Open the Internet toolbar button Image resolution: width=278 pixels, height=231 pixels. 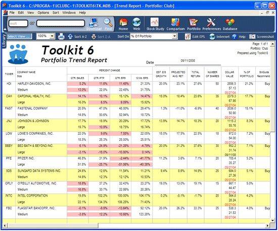(x=219, y=36)
